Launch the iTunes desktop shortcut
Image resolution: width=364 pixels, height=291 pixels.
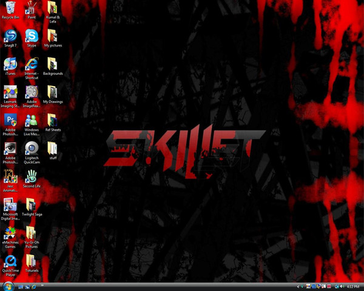(10, 66)
